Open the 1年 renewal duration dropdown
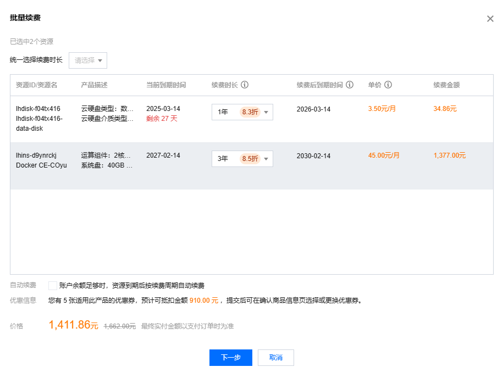The image size is (503, 378). (242, 112)
